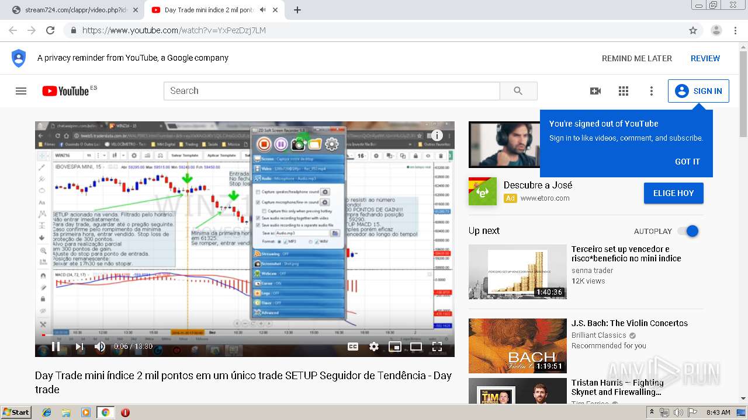This screenshot has width=748, height=420.
Task: Open the system tray volume icon
Action: tap(678, 412)
